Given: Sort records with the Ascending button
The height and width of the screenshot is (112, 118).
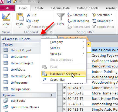Looking at the screenshot, I should tap(77, 15).
